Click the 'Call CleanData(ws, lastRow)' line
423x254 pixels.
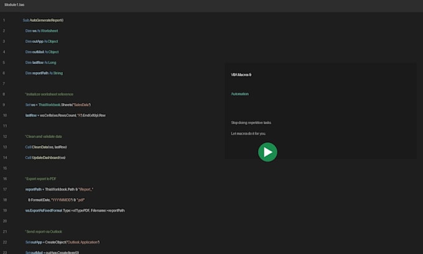pos(46,147)
